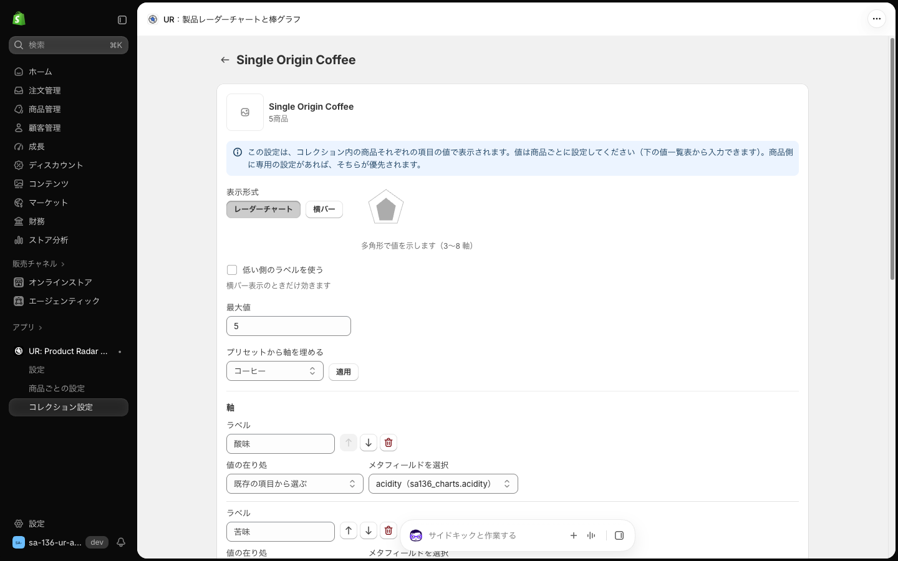
Task: Click the 苦味 label field
Action: (281, 532)
